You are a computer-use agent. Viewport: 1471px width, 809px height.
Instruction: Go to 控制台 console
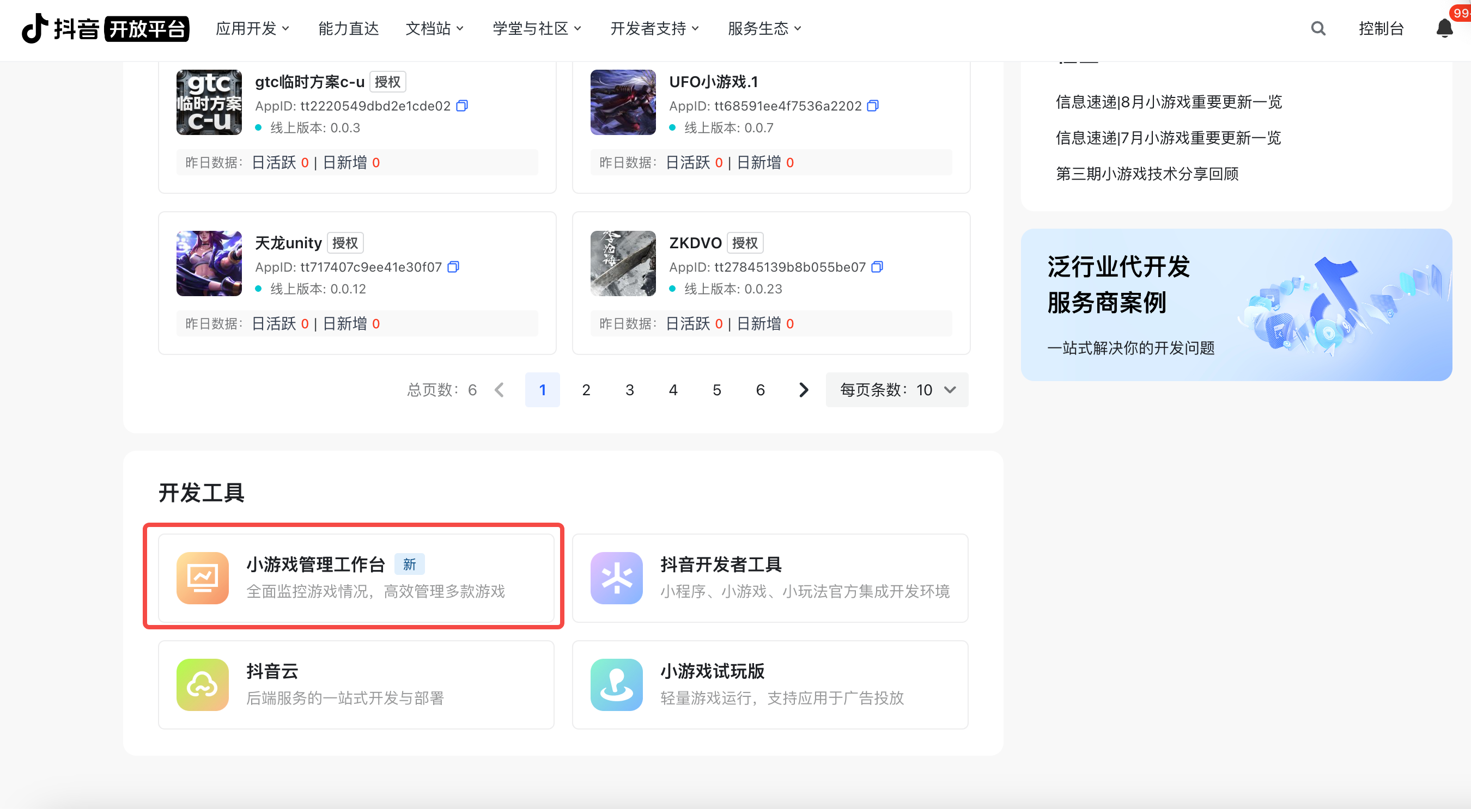[1381, 28]
